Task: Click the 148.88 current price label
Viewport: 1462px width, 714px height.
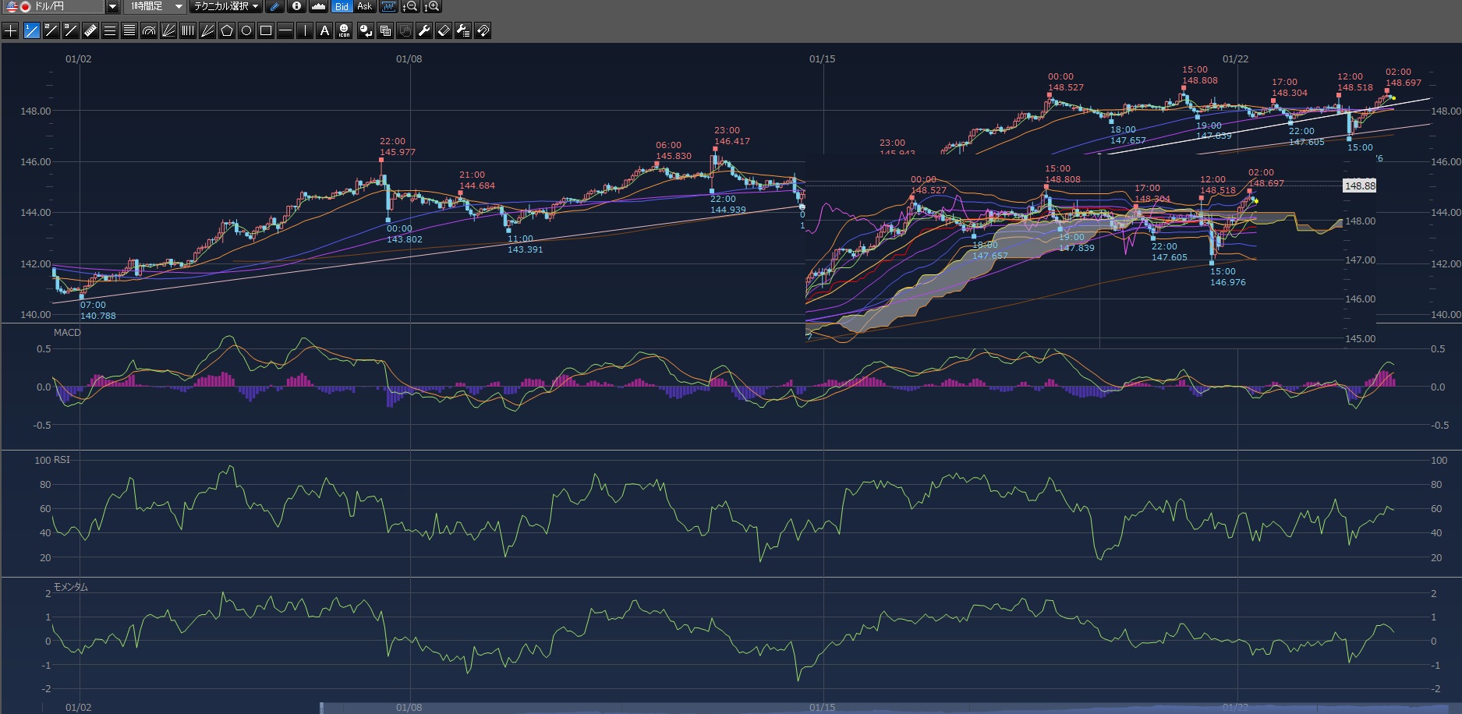Action: [1359, 186]
